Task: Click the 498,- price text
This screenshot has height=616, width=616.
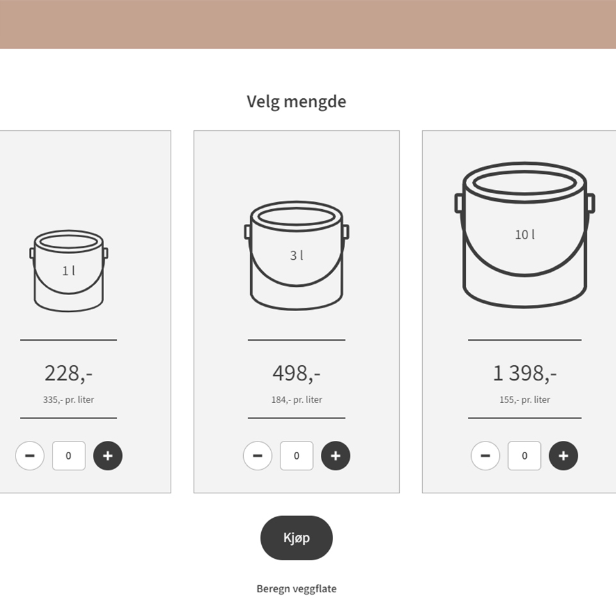Action: pyautogui.click(x=296, y=373)
